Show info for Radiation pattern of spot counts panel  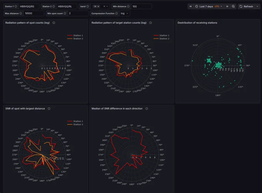54,23
